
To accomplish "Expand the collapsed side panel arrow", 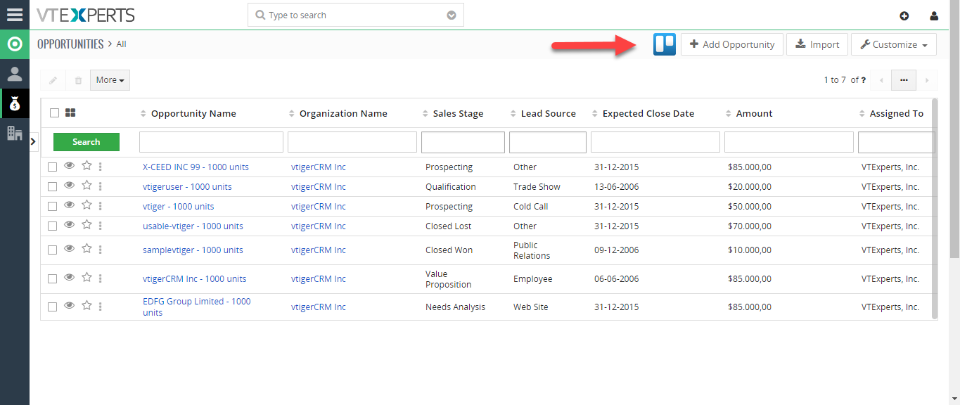I will [x=34, y=142].
